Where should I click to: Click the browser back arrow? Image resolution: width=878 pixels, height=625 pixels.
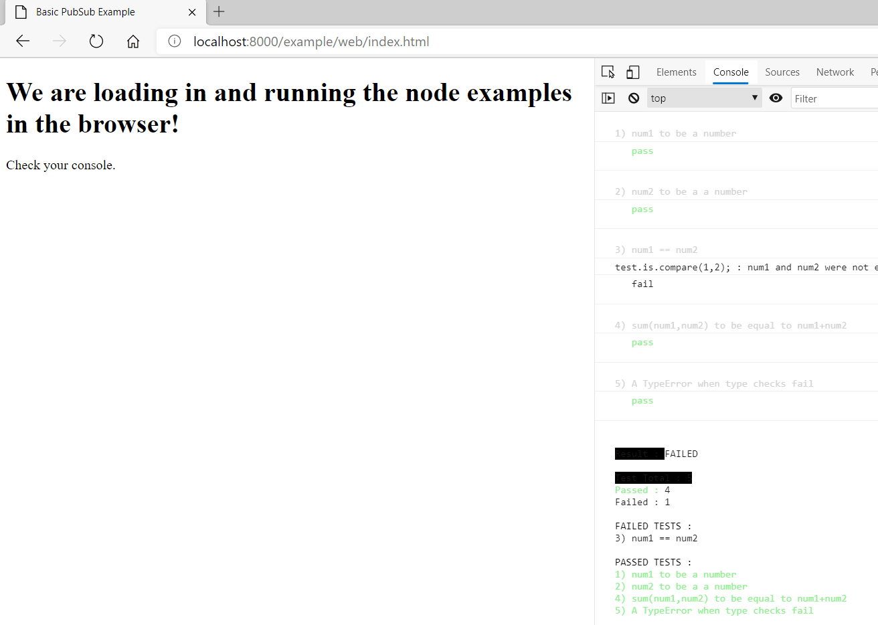pos(23,41)
